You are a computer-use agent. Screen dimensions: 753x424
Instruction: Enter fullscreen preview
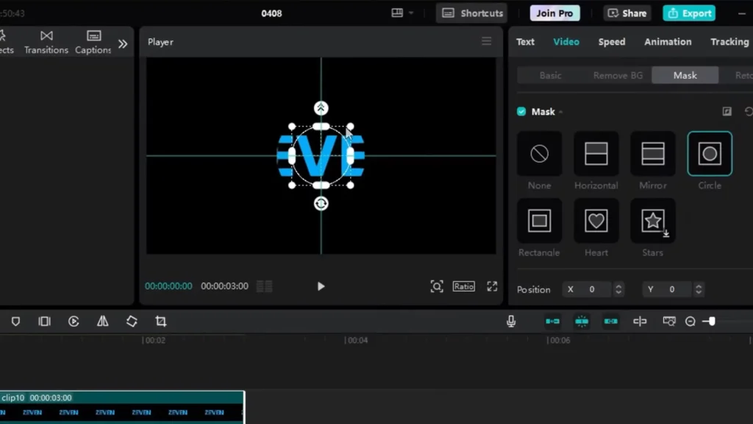click(492, 286)
